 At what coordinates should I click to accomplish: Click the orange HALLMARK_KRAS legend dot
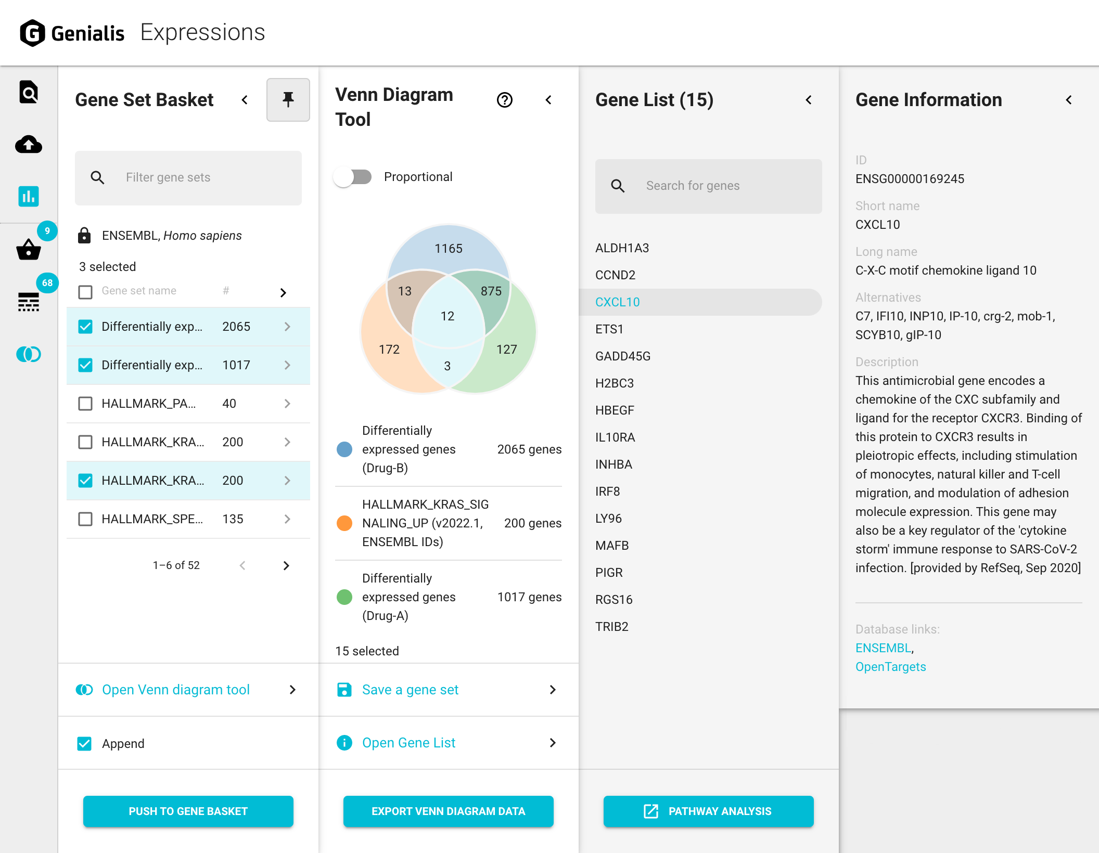click(344, 523)
